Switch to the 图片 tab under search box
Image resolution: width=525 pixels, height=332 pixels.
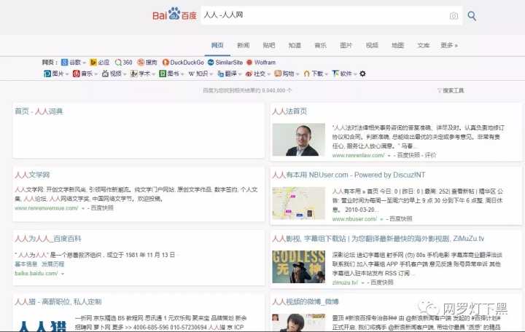click(346, 45)
